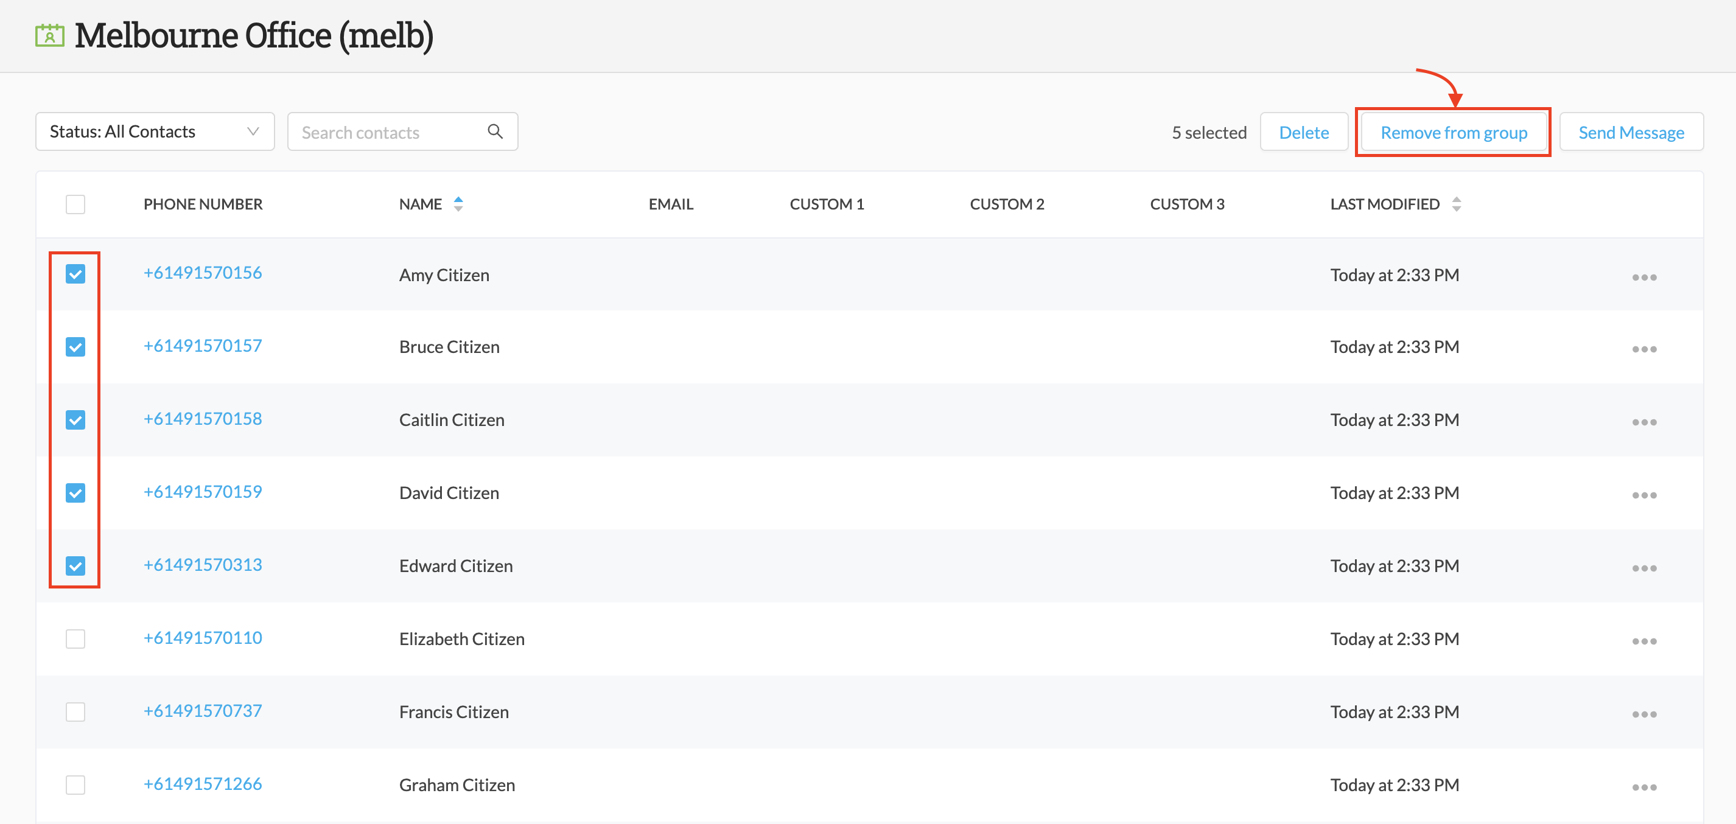Uncheck Caitlin Citizen's checkbox
The height and width of the screenshot is (824, 1736).
(75, 420)
